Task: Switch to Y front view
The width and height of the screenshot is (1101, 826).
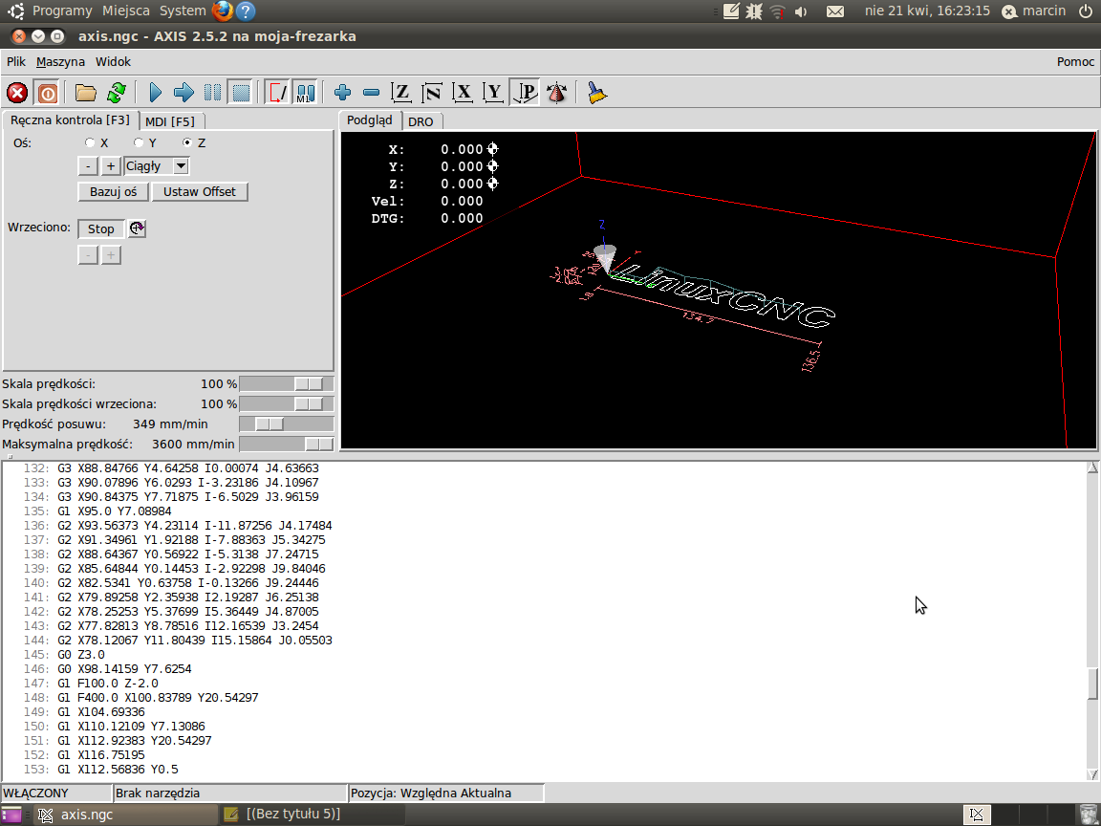Action: pyautogui.click(x=493, y=93)
